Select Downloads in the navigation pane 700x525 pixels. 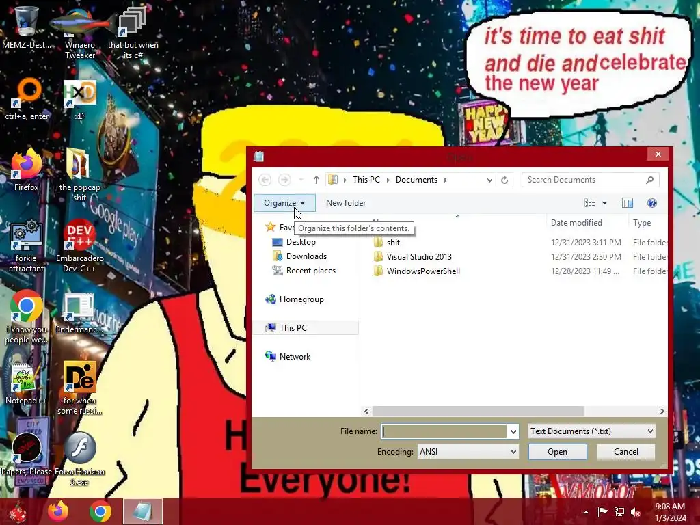306,256
